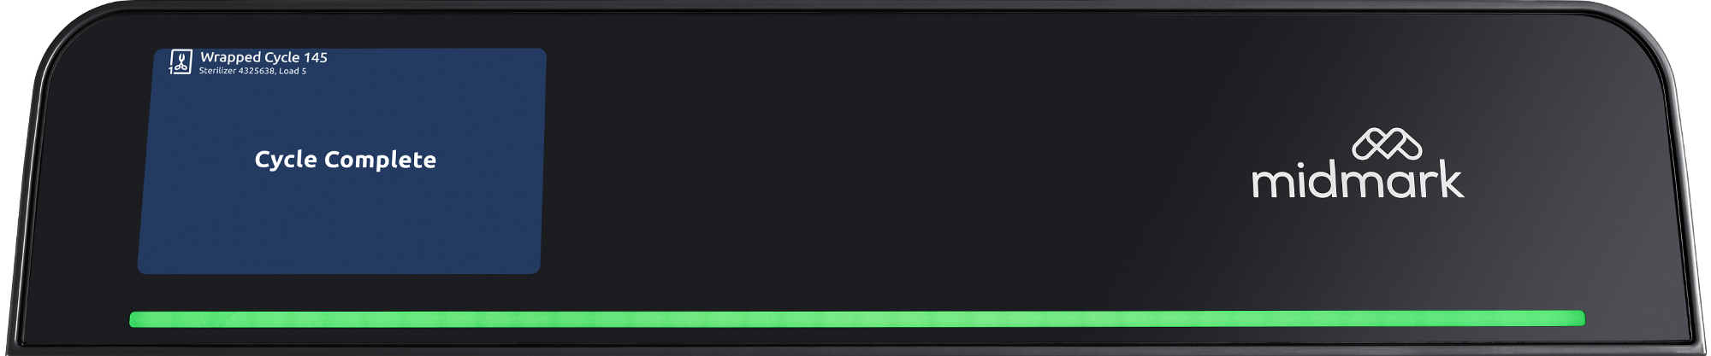The image size is (1711, 356).
Task: Tap the 4325638 sterilizer ID number
Action: (x=257, y=71)
